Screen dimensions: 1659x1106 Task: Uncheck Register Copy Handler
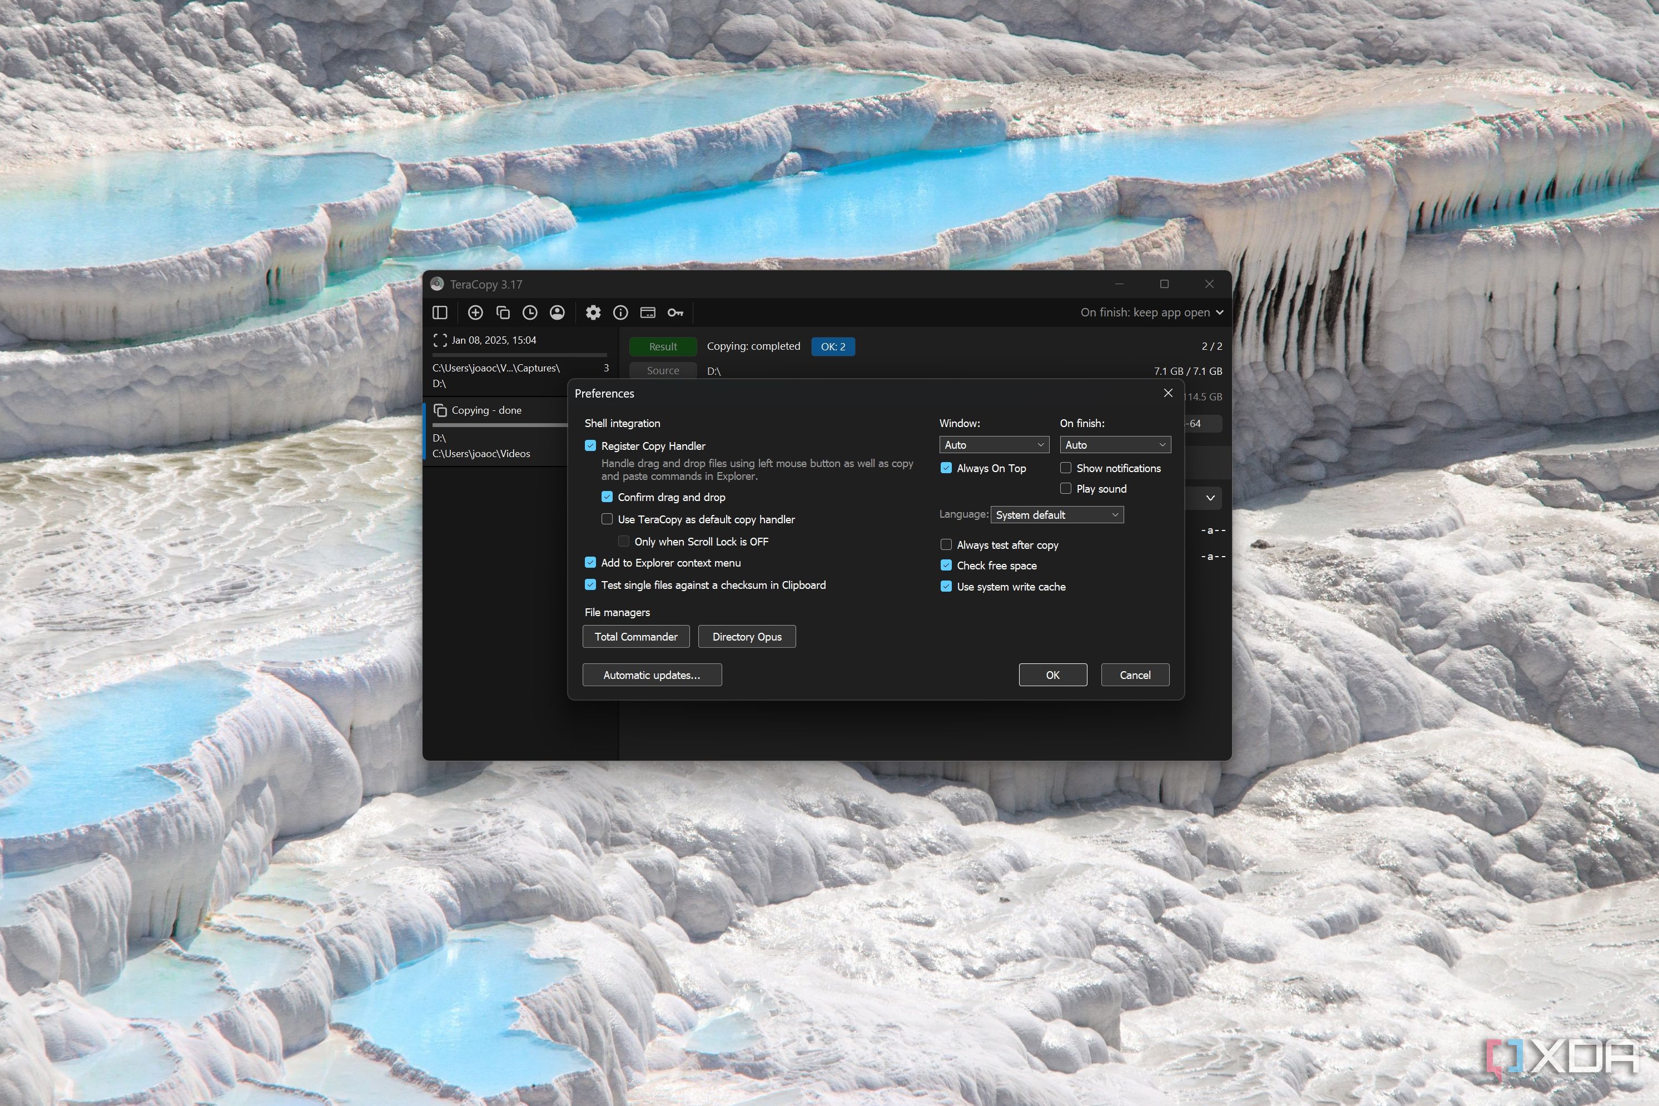[x=591, y=446]
